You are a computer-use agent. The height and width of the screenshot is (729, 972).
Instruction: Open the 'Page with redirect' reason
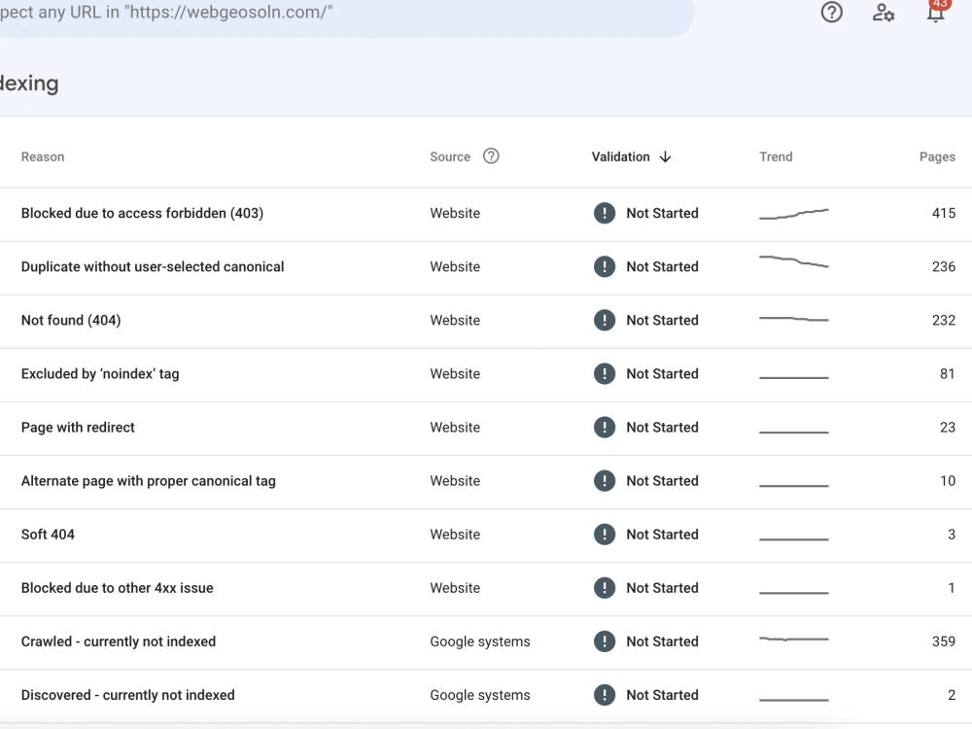[78, 427]
